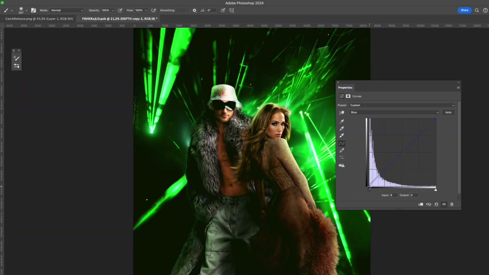Viewport: 489px width, 275px height.
Task: Switch to FISHERxJLO.psb document tab
Action: [x=120, y=19]
